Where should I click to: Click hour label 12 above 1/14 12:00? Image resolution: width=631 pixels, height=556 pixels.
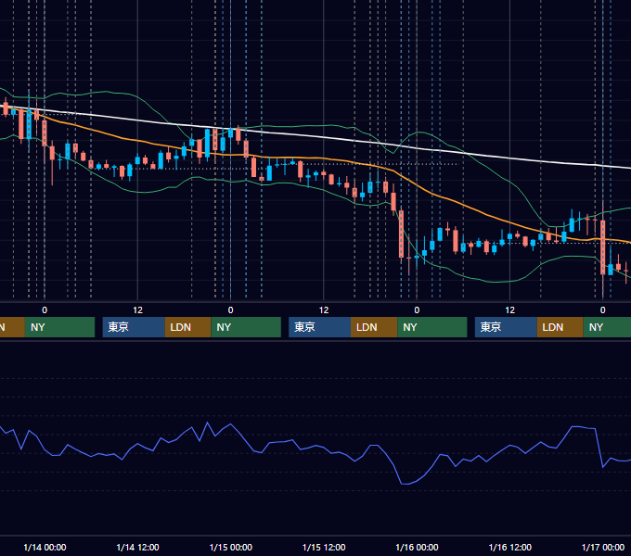pos(137,310)
